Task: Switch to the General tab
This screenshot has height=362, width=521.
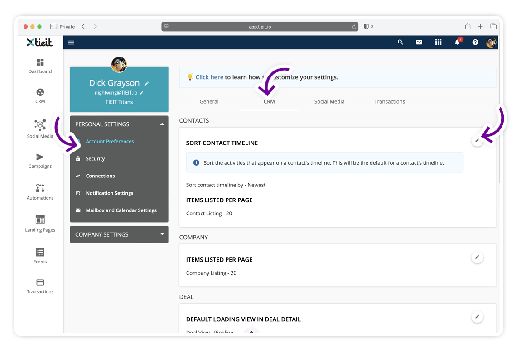Action: point(209,101)
